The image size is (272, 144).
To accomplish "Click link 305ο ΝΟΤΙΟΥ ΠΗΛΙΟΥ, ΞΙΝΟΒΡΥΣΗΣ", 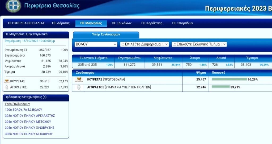I will tap(29, 128).
